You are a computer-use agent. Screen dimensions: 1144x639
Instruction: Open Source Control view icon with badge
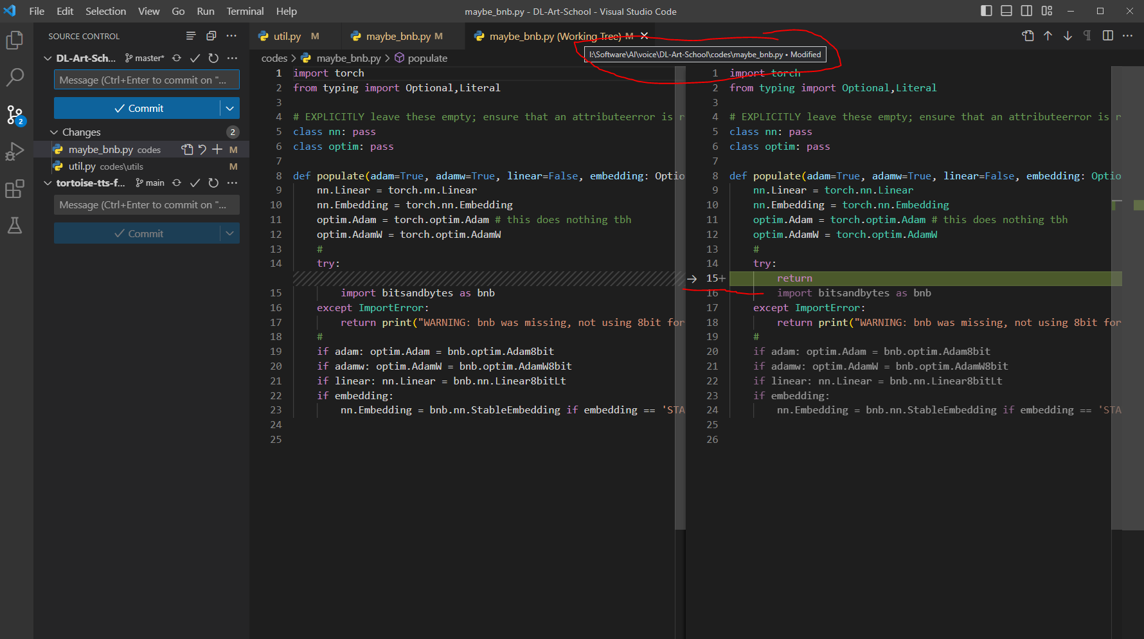15,115
